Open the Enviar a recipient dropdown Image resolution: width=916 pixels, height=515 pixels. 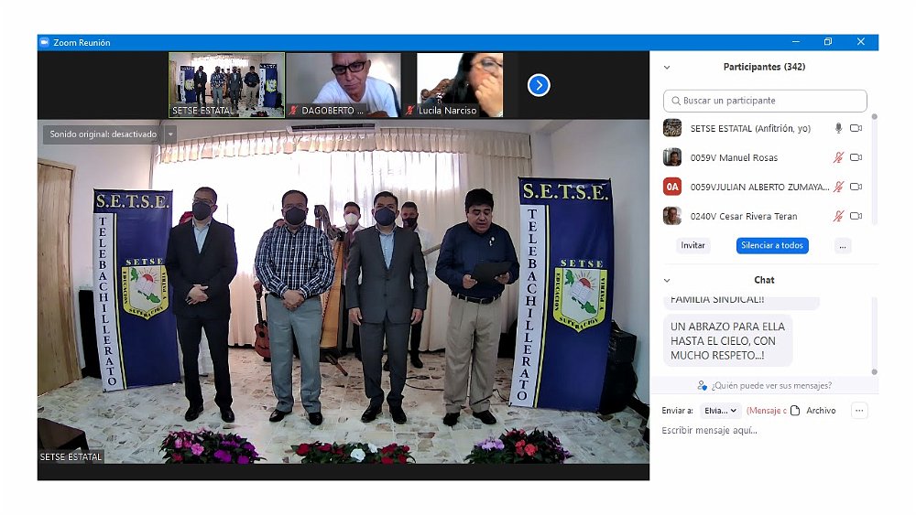tap(721, 411)
